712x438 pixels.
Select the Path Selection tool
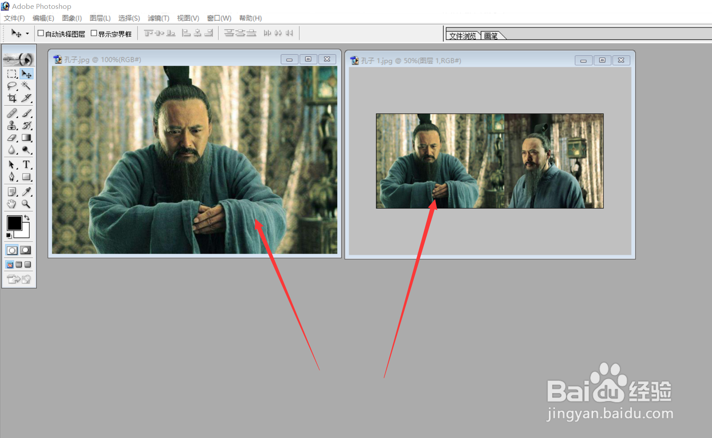tap(12, 165)
